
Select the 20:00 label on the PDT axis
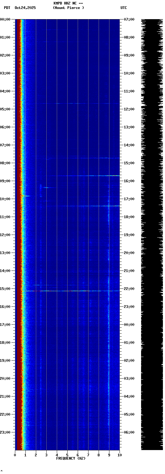click(5, 379)
